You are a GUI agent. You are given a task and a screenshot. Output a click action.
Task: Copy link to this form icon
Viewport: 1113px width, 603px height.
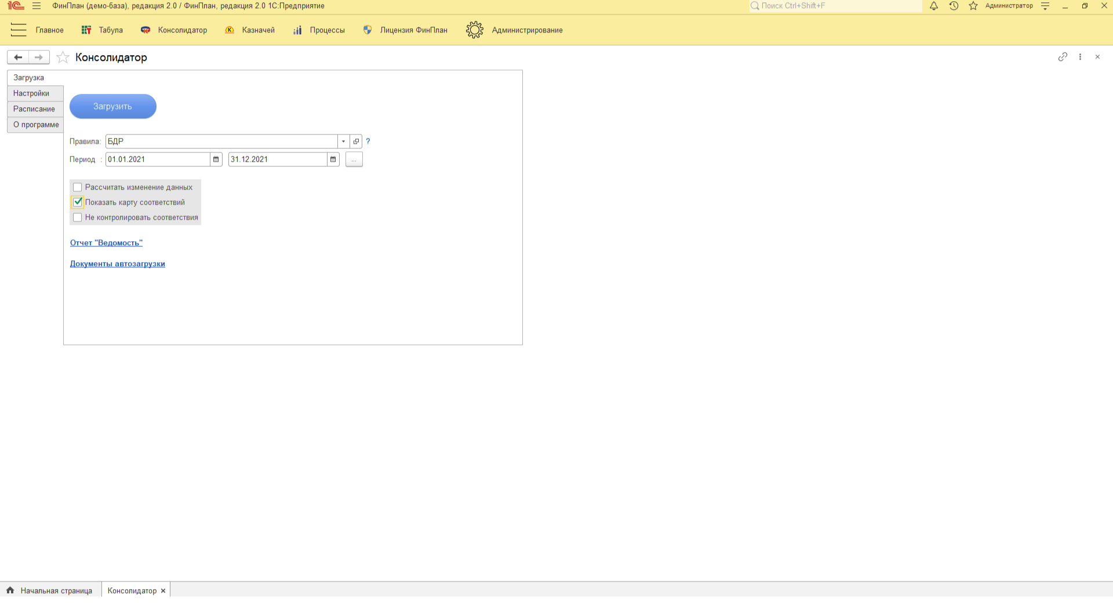pyautogui.click(x=1063, y=57)
